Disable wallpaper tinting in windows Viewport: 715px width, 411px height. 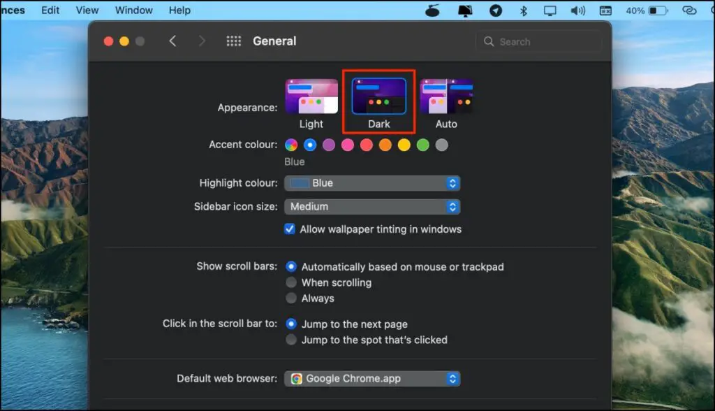coord(291,229)
